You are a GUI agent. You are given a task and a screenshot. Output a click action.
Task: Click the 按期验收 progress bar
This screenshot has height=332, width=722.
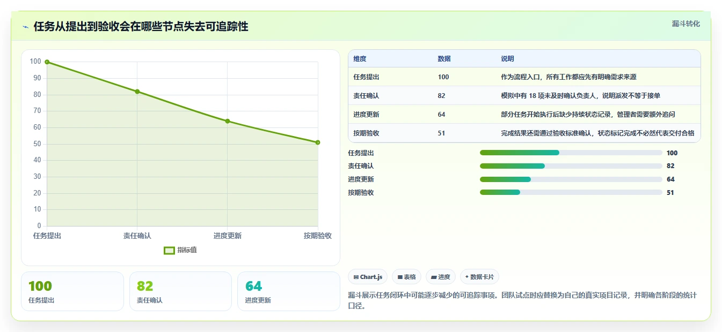point(571,192)
